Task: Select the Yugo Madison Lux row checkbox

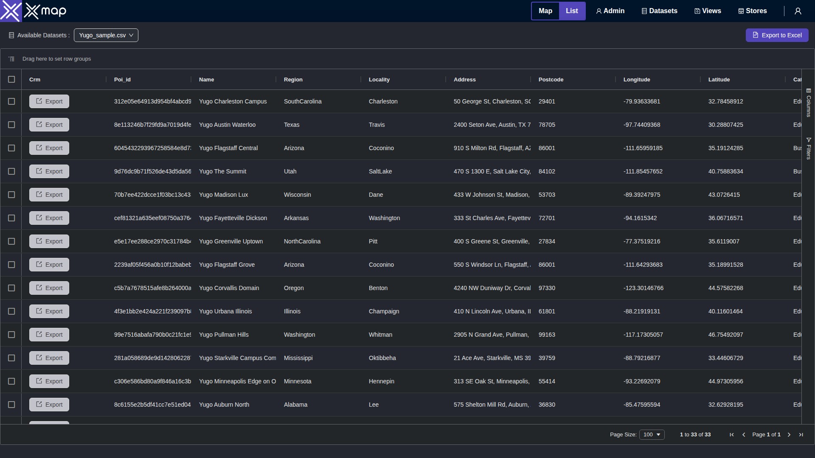Action: [x=11, y=195]
